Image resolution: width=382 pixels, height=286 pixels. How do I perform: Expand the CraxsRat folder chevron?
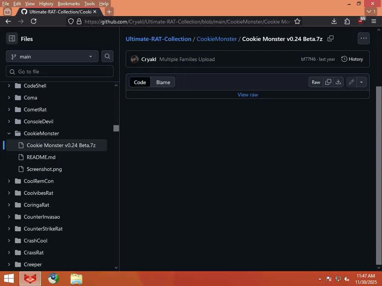tap(9, 252)
